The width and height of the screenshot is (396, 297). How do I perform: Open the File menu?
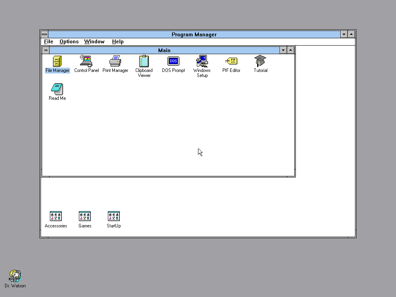(x=48, y=42)
